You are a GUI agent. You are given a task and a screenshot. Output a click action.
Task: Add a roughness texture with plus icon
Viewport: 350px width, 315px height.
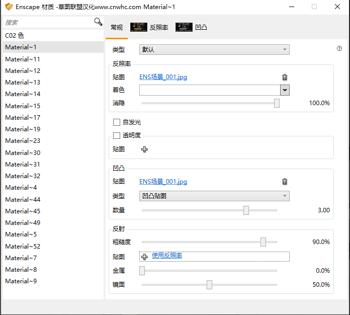coord(144,257)
